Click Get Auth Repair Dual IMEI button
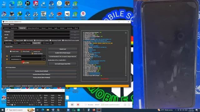200x112 pixels. 62,64
